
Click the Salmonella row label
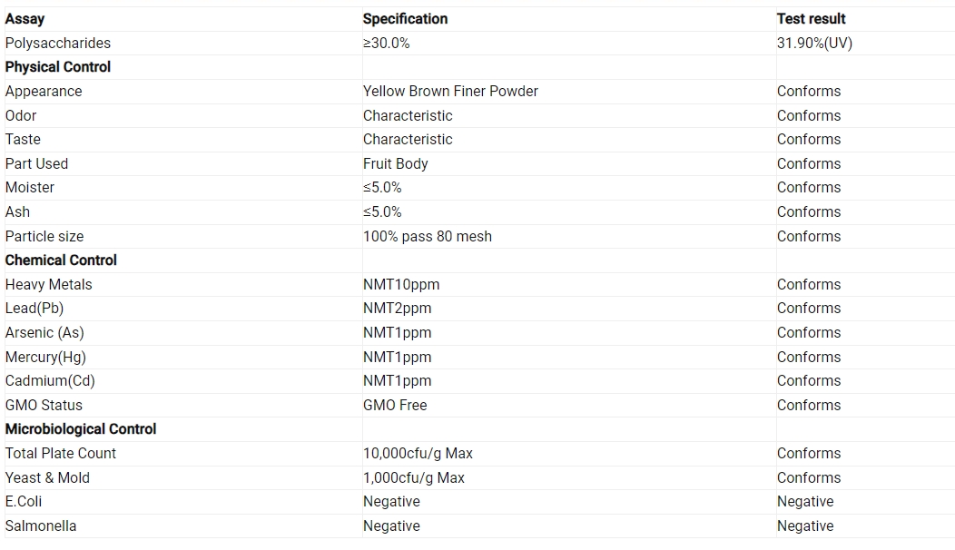(x=41, y=525)
